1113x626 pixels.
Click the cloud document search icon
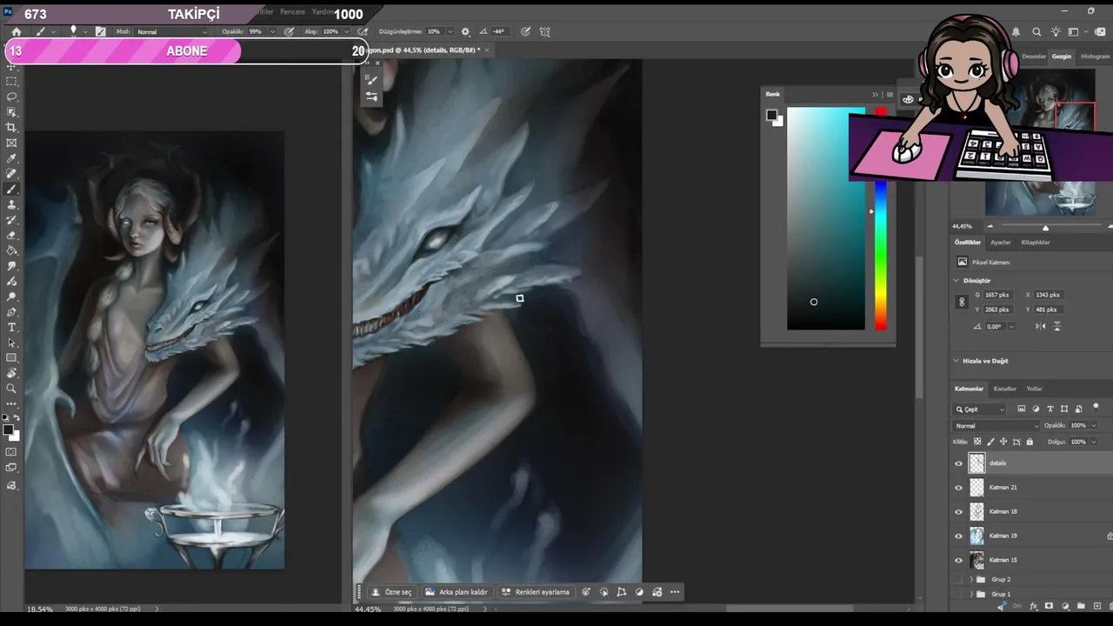tap(1037, 32)
